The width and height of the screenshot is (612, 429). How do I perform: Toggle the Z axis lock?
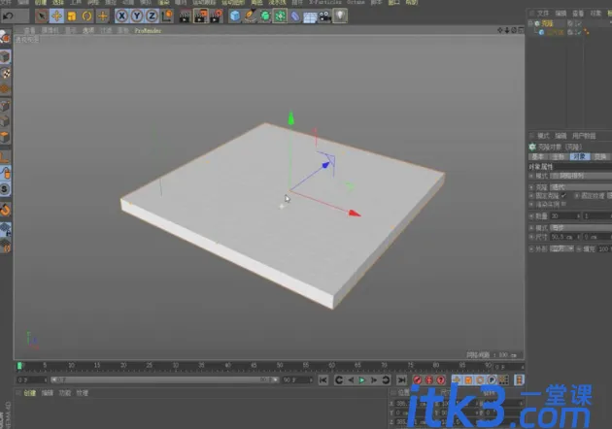(152, 16)
